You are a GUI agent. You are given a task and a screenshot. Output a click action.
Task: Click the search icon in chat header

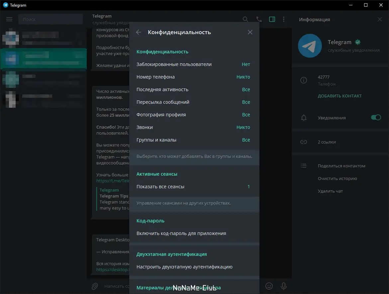(x=245, y=19)
